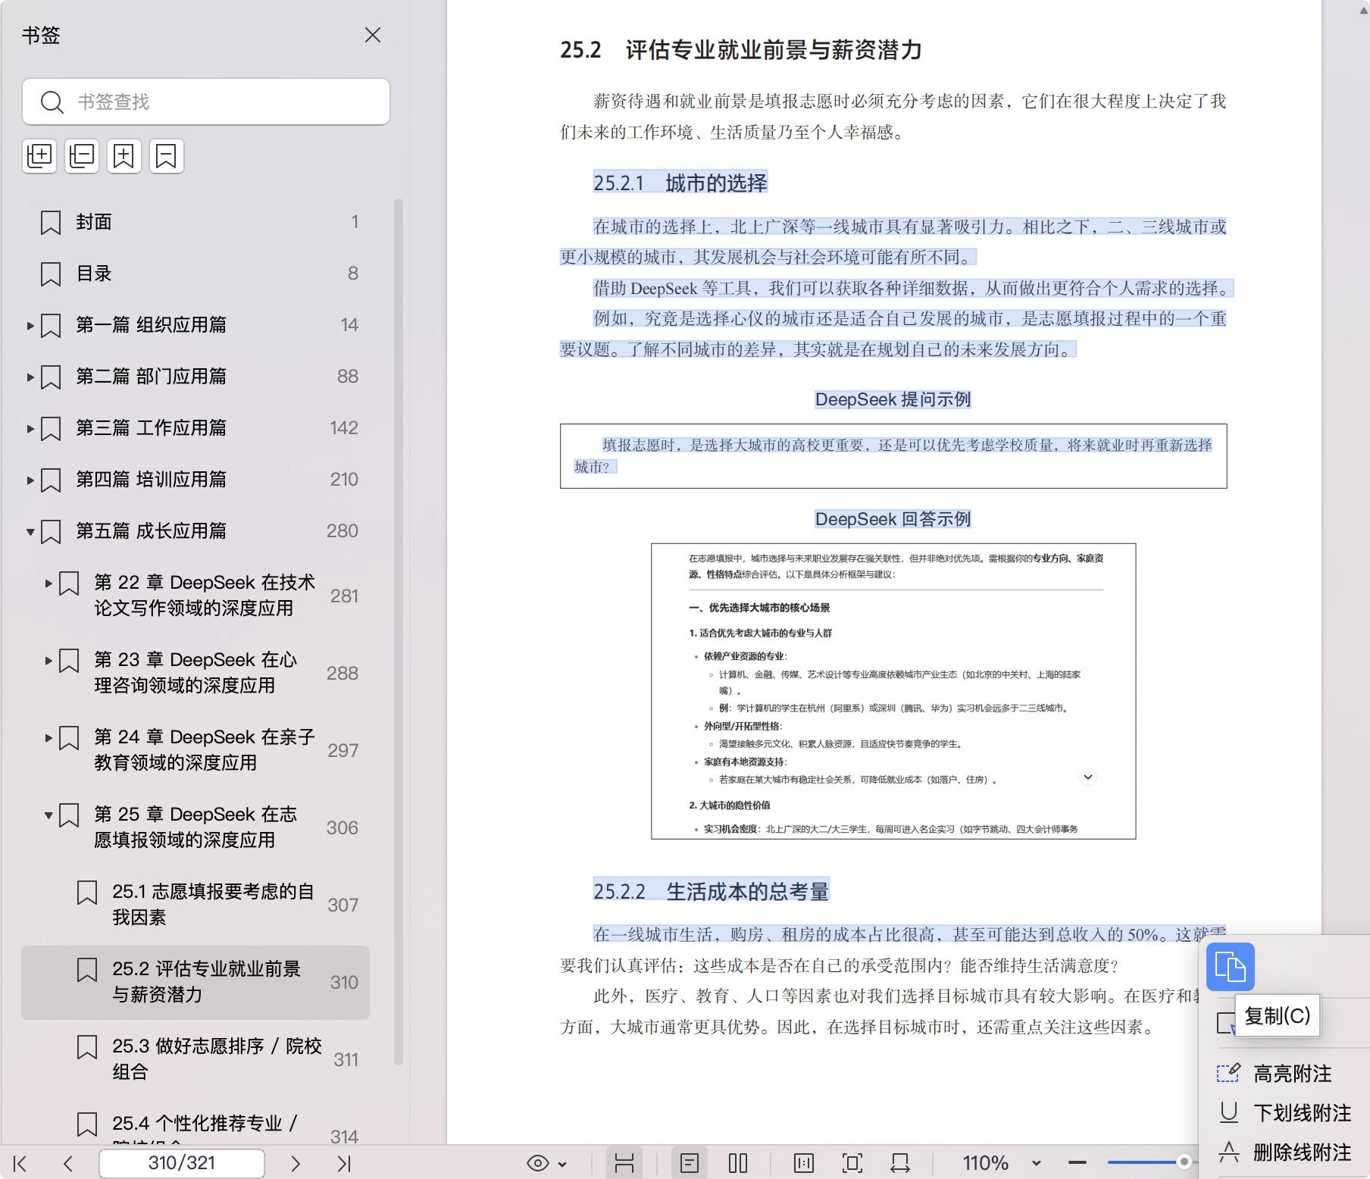Expand 第三篇 工作应用篇 bookmark
This screenshot has width=1370, height=1179.
coord(30,429)
